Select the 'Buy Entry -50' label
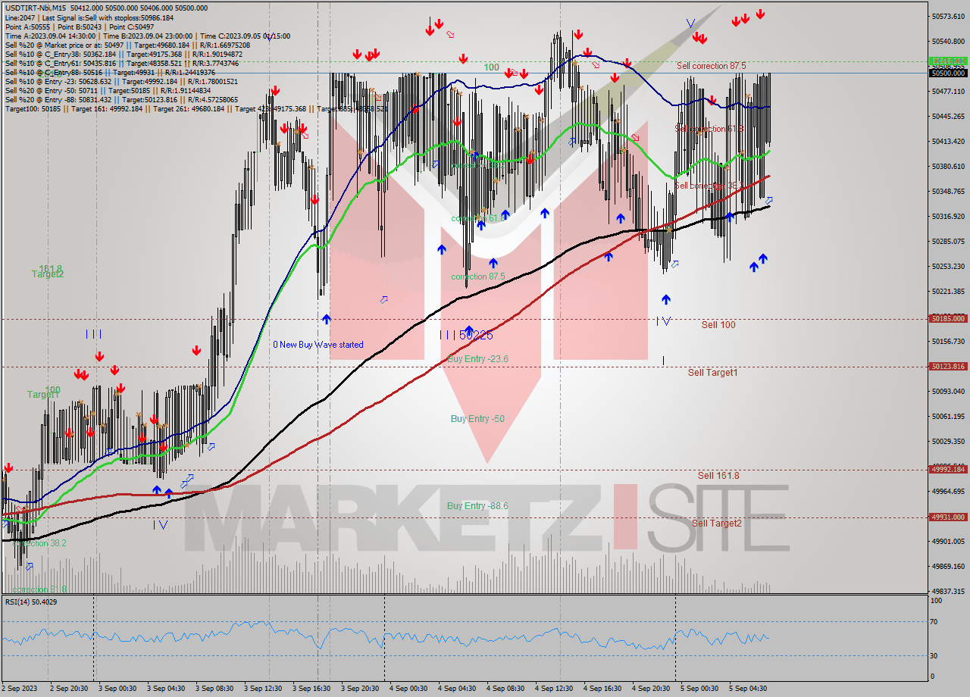The width and height of the screenshot is (970, 697). coord(477,418)
